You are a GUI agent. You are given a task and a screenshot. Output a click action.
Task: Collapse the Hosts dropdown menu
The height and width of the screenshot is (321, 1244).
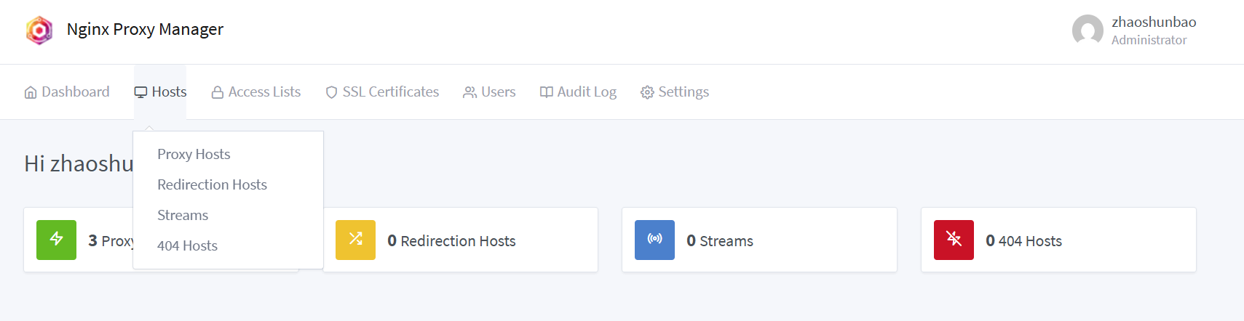(x=160, y=92)
